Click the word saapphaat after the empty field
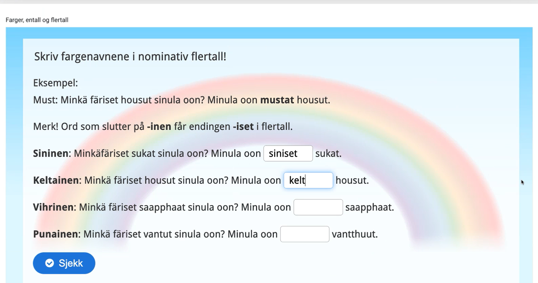538x283 pixels. (370, 207)
